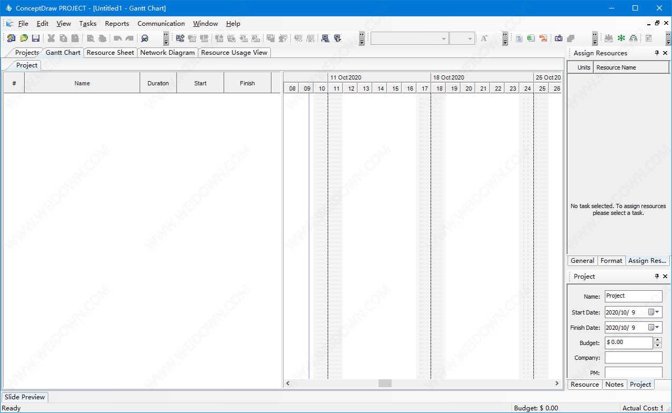Open the Help menu
This screenshot has height=413, width=672.
[x=233, y=23]
